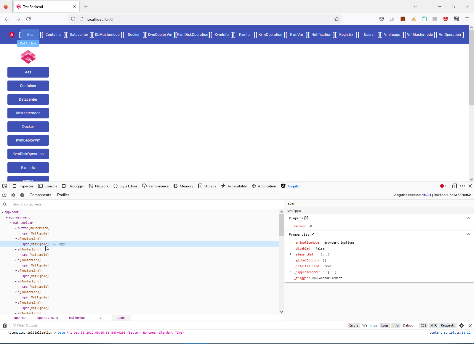
Task: Switch to the Console tab
Action: pyautogui.click(x=48, y=186)
